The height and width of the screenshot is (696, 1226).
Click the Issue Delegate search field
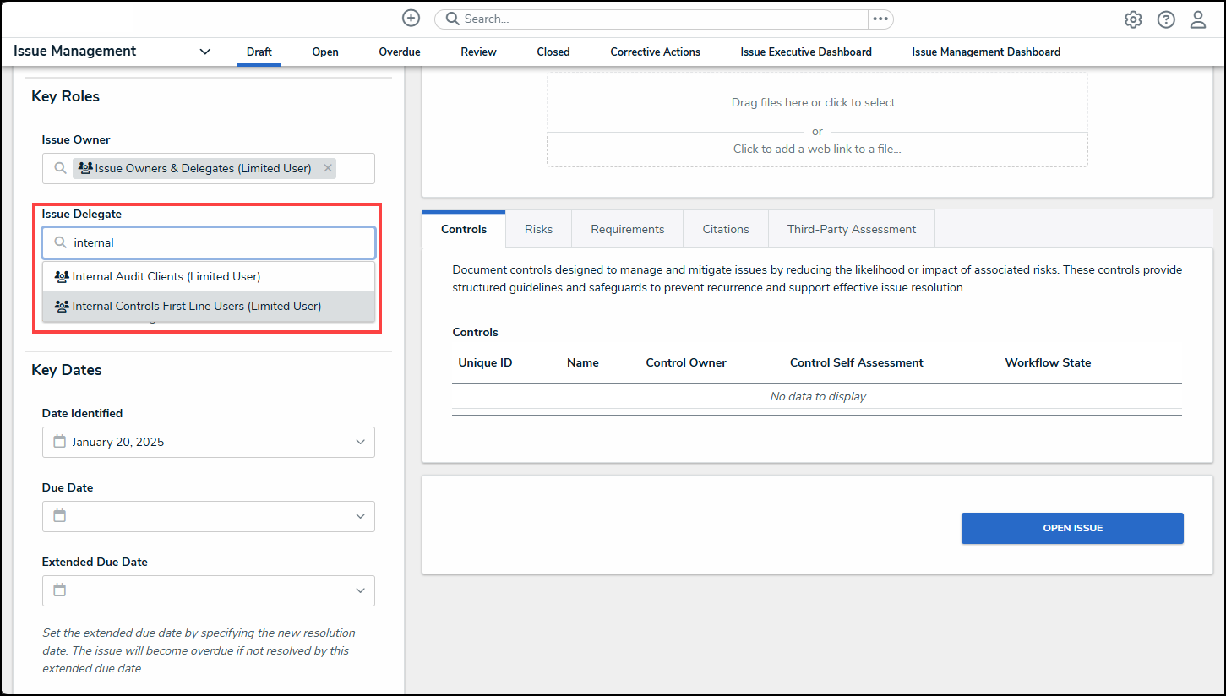(x=220, y=242)
